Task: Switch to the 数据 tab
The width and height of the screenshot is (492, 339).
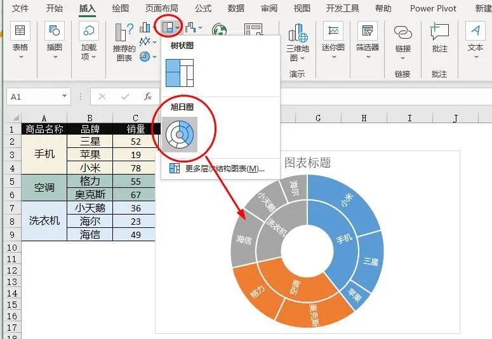Action: [236, 8]
